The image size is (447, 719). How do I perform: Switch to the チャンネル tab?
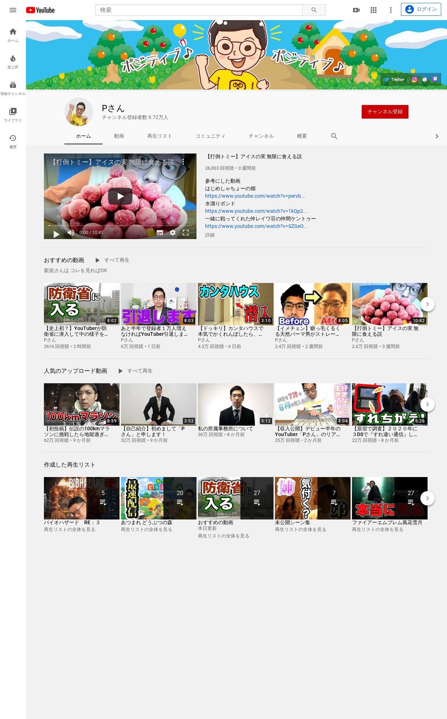point(261,136)
